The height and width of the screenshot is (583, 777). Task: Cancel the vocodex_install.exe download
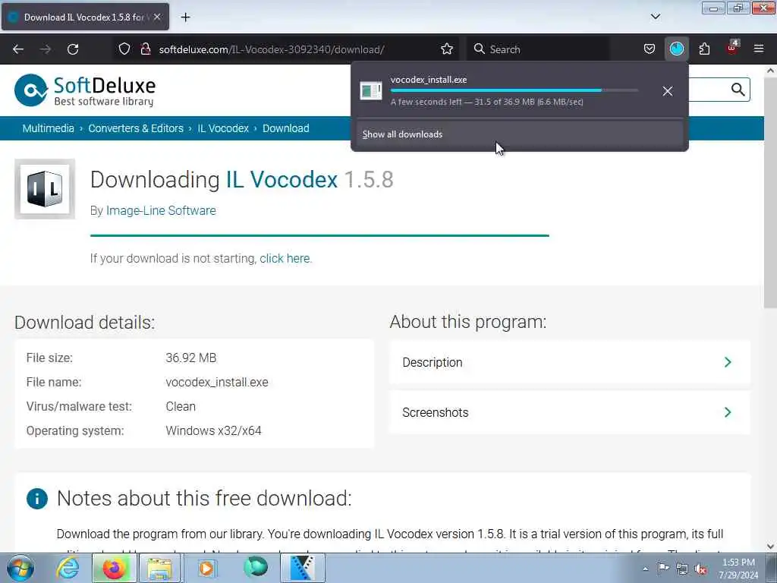pyautogui.click(x=668, y=91)
